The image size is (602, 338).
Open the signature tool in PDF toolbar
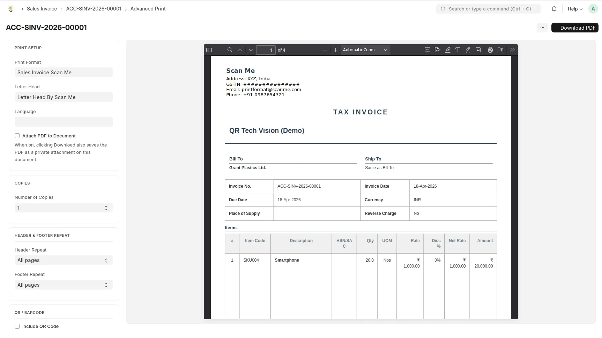437,50
